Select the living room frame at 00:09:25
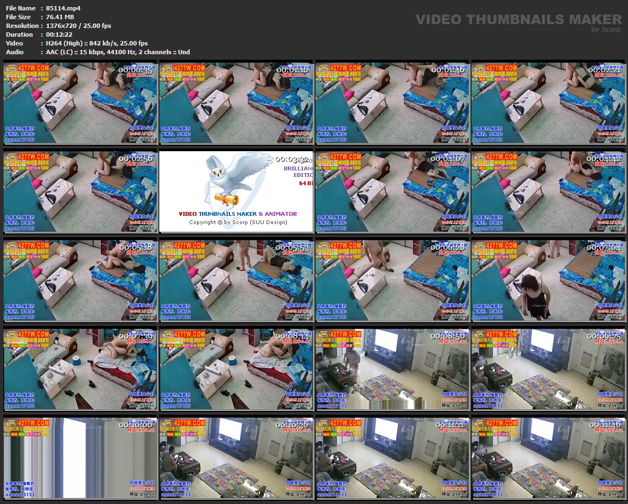Screen dimensions: 628x504 (x=548, y=369)
